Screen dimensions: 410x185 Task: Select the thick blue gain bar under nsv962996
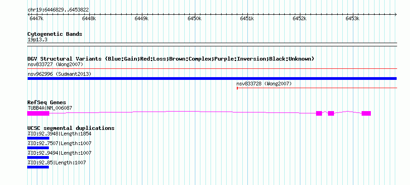(212, 78)
